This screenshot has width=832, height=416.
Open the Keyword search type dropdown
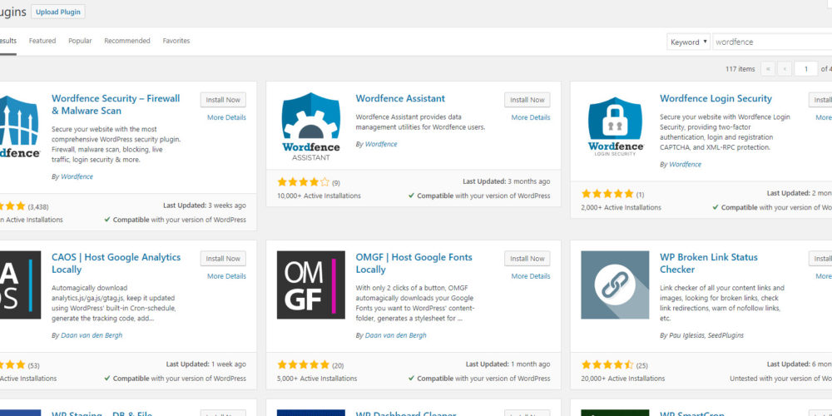pyautogui.click(x=688, y=42)
